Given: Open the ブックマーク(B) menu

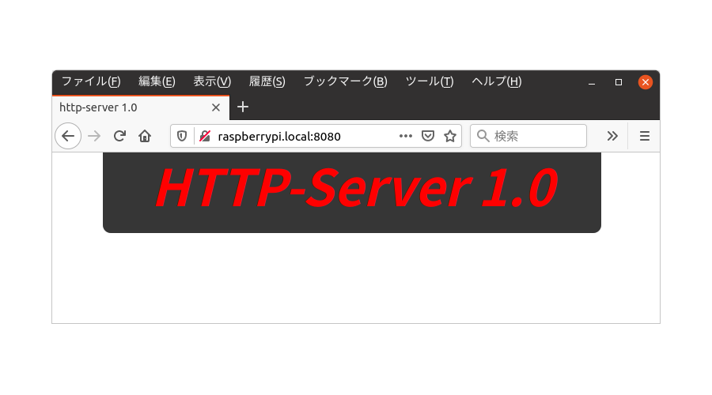Looking at the screenshot, I should pos(345,81).
